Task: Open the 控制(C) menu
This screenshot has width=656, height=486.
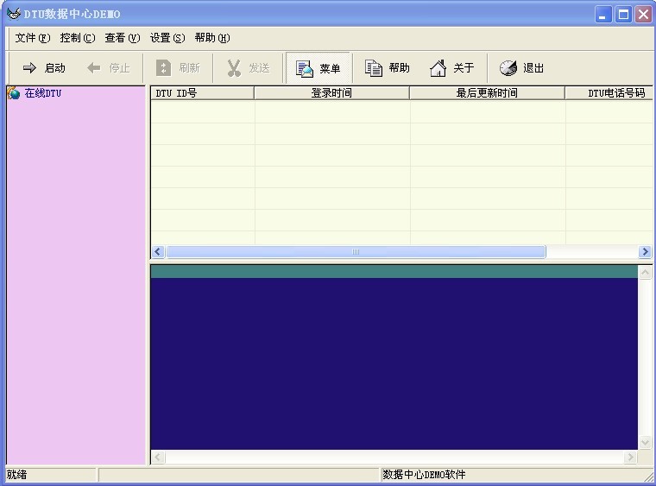Action: (78, 38)
